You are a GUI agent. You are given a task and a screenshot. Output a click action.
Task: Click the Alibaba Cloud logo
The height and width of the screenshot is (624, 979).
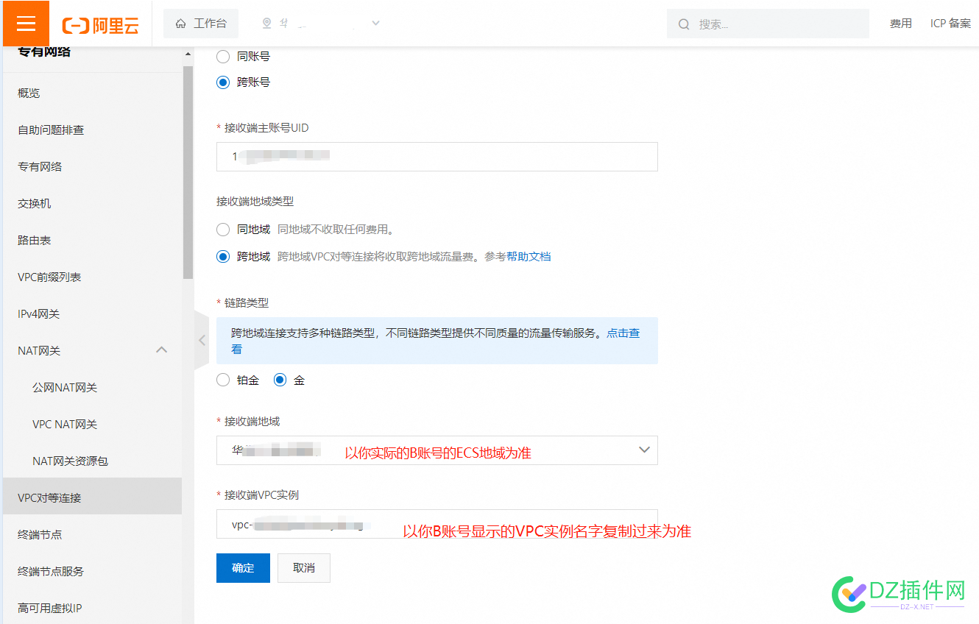(99, 23)
